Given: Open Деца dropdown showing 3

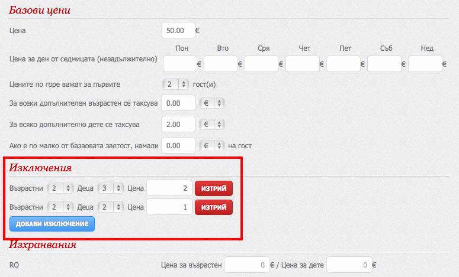Looking at the screenshot, I should (111, 188).
